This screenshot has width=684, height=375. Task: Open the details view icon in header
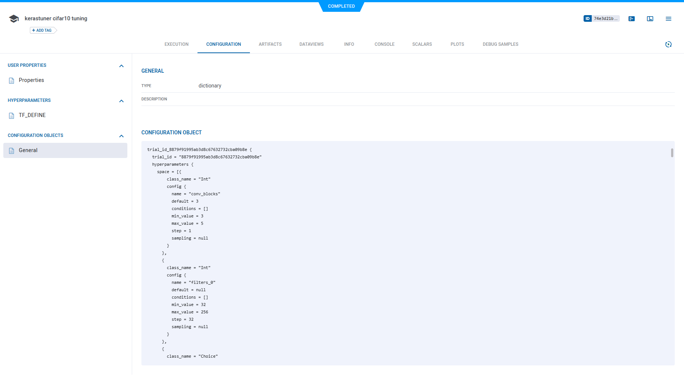click(x=631, y=18)
